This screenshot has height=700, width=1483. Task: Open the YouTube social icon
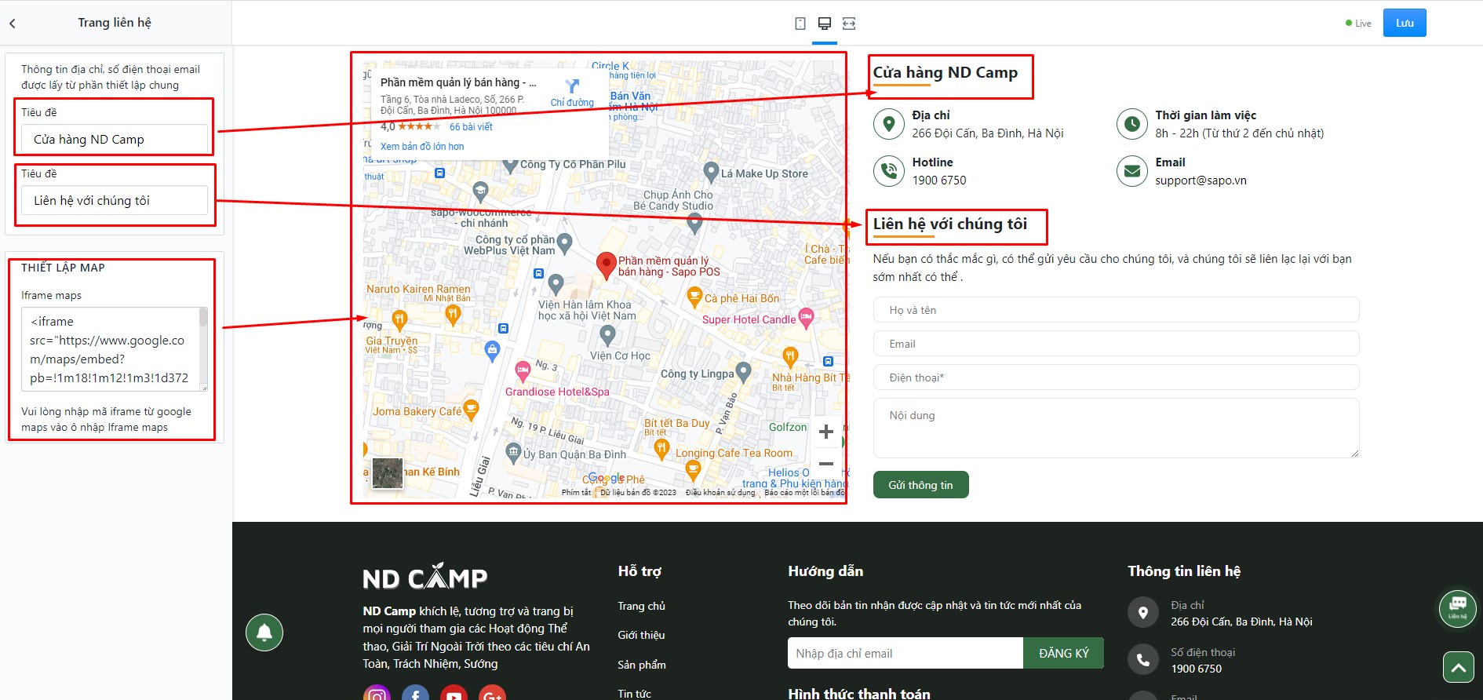[454, 694]
